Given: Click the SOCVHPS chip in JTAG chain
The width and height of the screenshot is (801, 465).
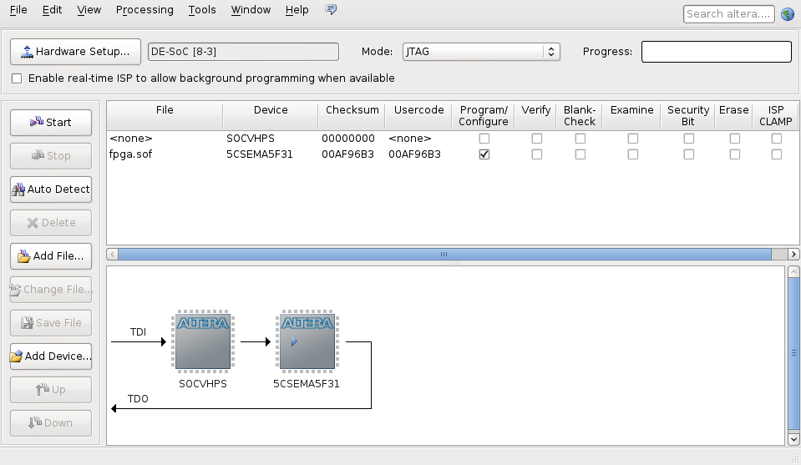Looking at the screenshot, I should click(203, 341).
